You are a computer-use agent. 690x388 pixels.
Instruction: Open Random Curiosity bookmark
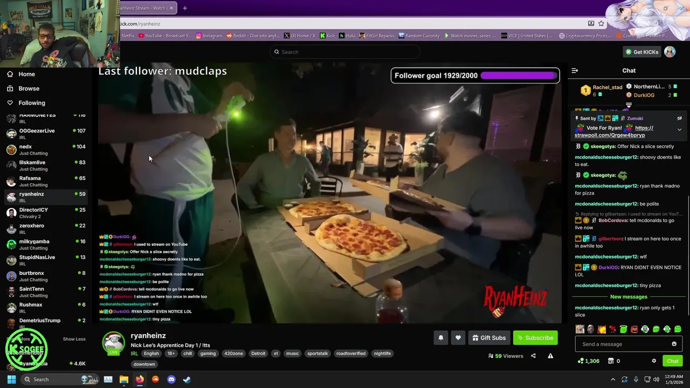tap(419, 36)
